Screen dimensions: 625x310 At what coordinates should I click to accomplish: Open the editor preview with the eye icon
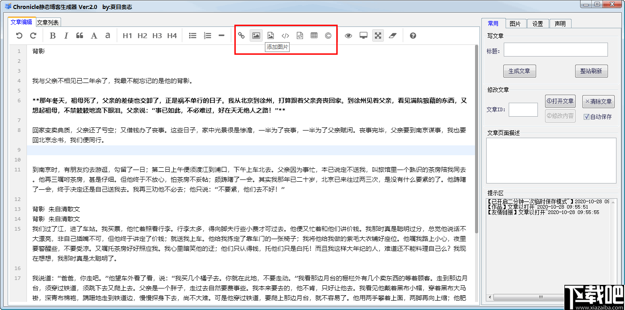pyautogui.click(x=348, y=35)
